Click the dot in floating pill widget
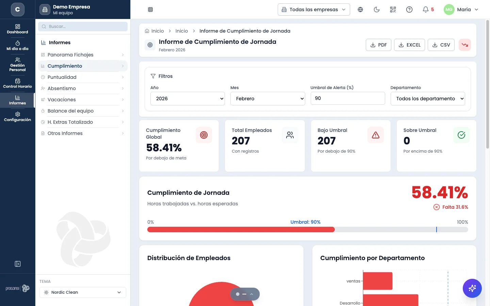490x306 pixels. [x=238, y=294]
